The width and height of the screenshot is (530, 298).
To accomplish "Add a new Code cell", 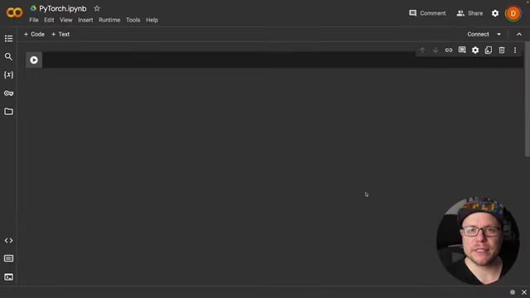I will 34,34.
